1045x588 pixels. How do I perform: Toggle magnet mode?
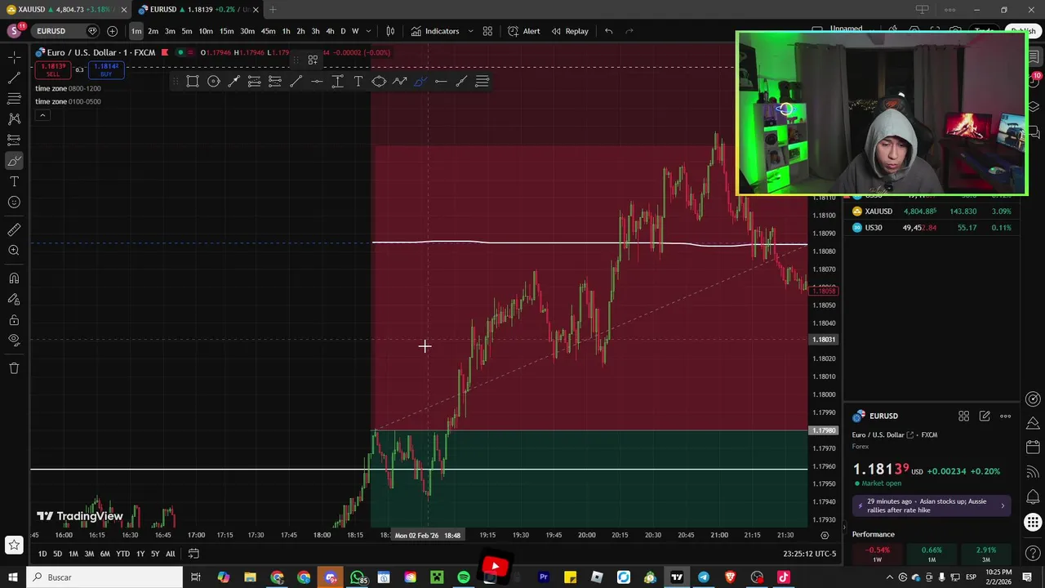click(14, 278)
